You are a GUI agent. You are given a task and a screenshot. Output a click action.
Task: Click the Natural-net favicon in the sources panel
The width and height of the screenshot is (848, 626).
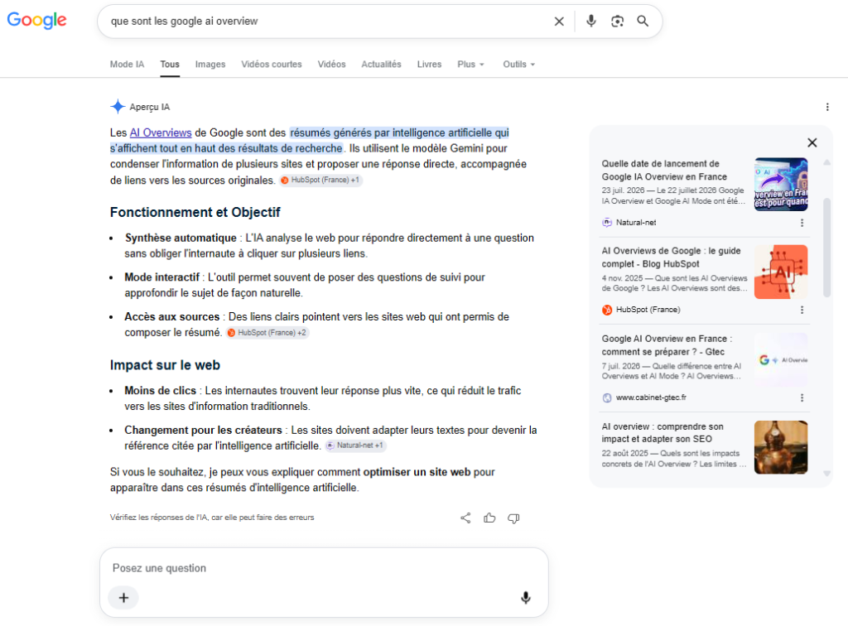[607, 222]
